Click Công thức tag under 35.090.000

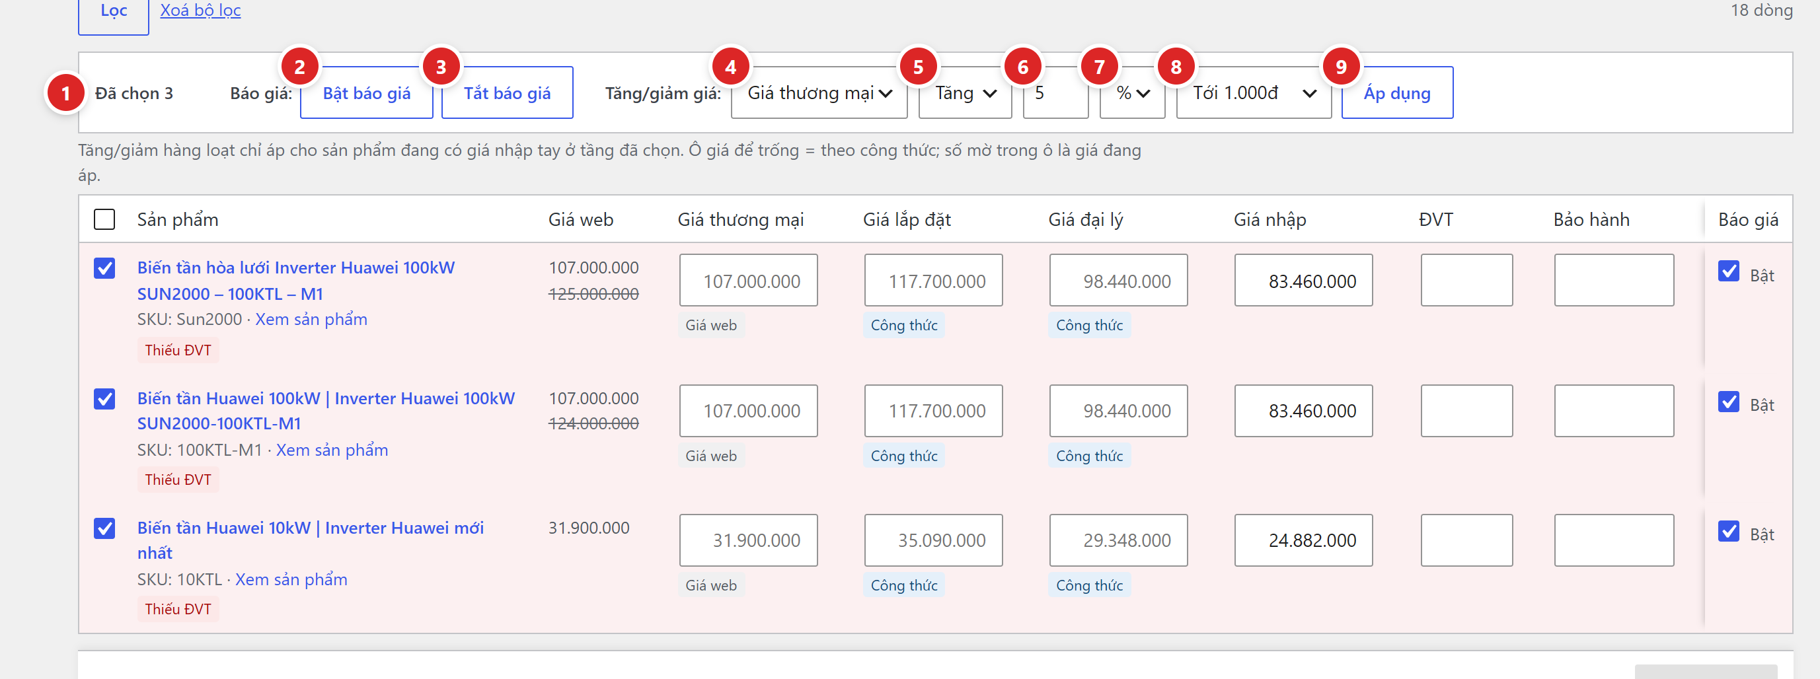tap(904, 586)
